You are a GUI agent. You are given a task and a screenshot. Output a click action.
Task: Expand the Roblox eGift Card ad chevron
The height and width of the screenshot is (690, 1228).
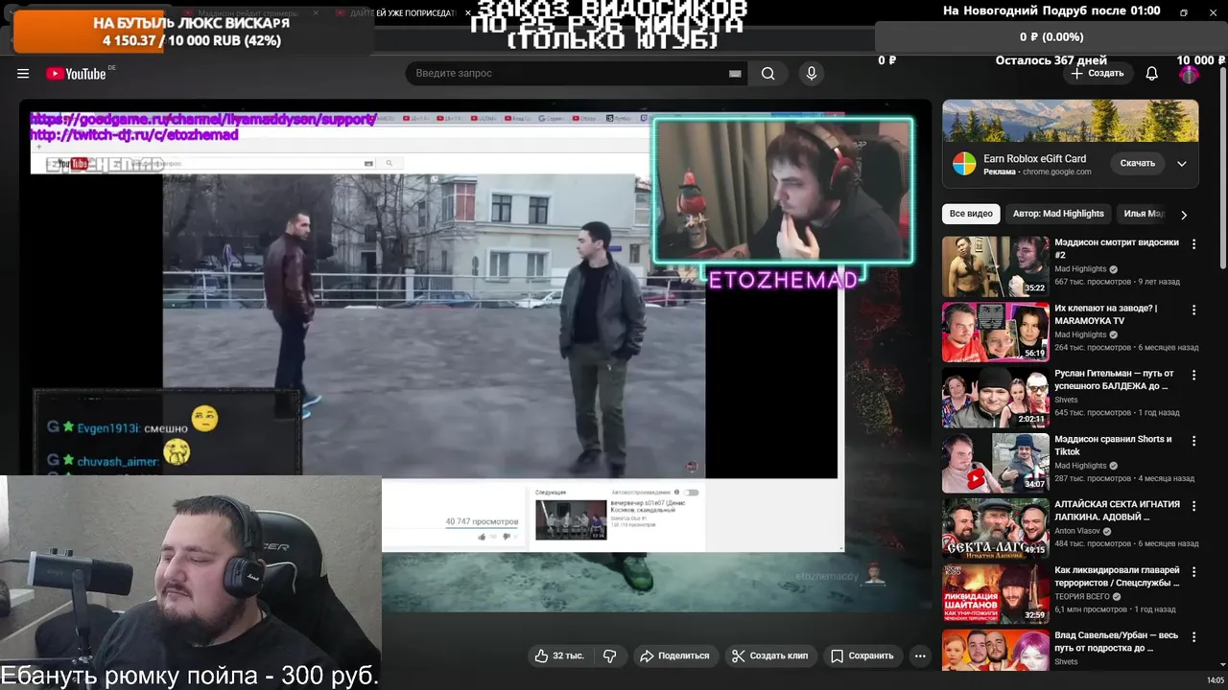click(1182, 164)
